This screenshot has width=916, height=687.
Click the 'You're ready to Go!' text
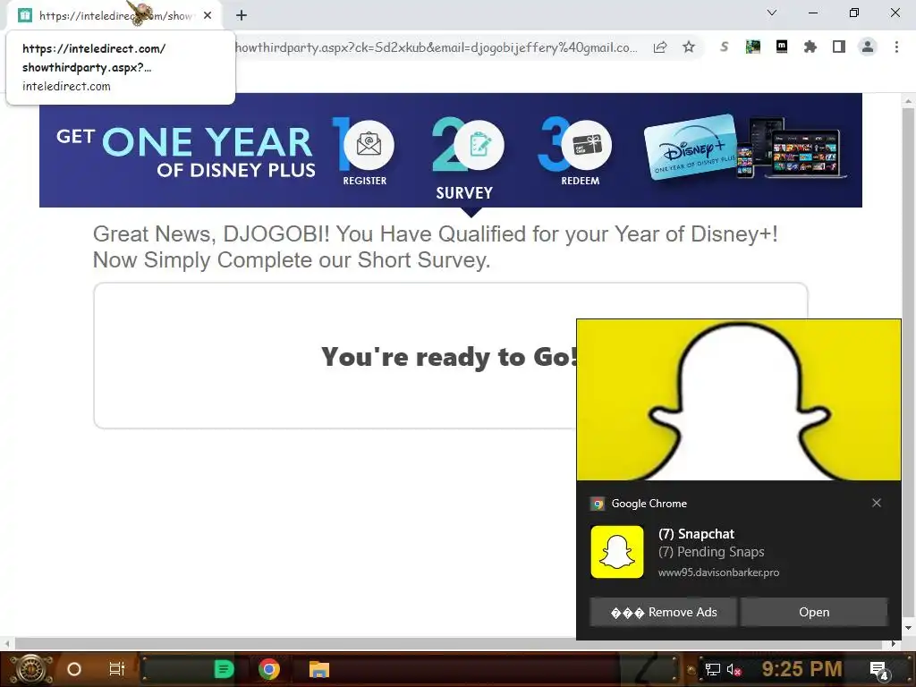(x=449, y=356)
